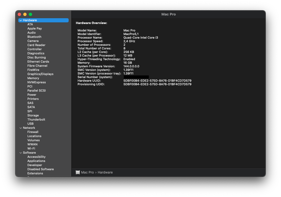Click the Provisioning UDID value
This screenshot has width=281, height=197.
pyautogui.click(x=157, y=84)
